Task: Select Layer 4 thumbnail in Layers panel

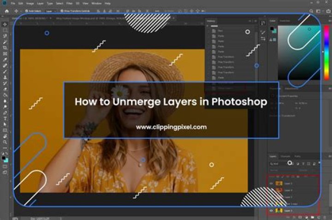Action: [279, 190]
